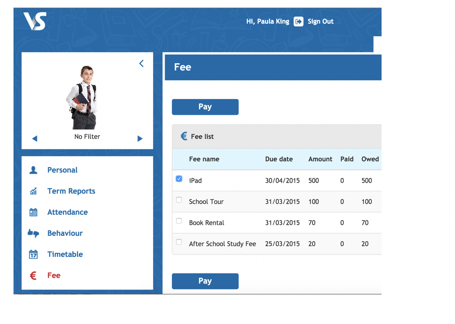
Task: Click the Sign Out link
Action: (320, 22)
